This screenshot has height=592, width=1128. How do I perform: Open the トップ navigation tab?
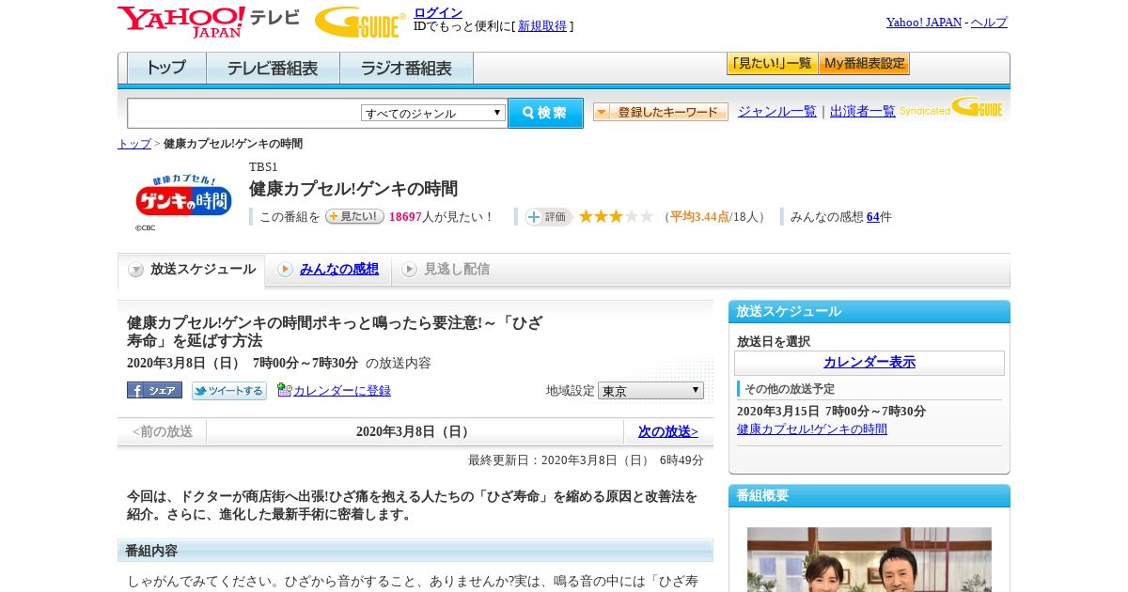(166, 69)
